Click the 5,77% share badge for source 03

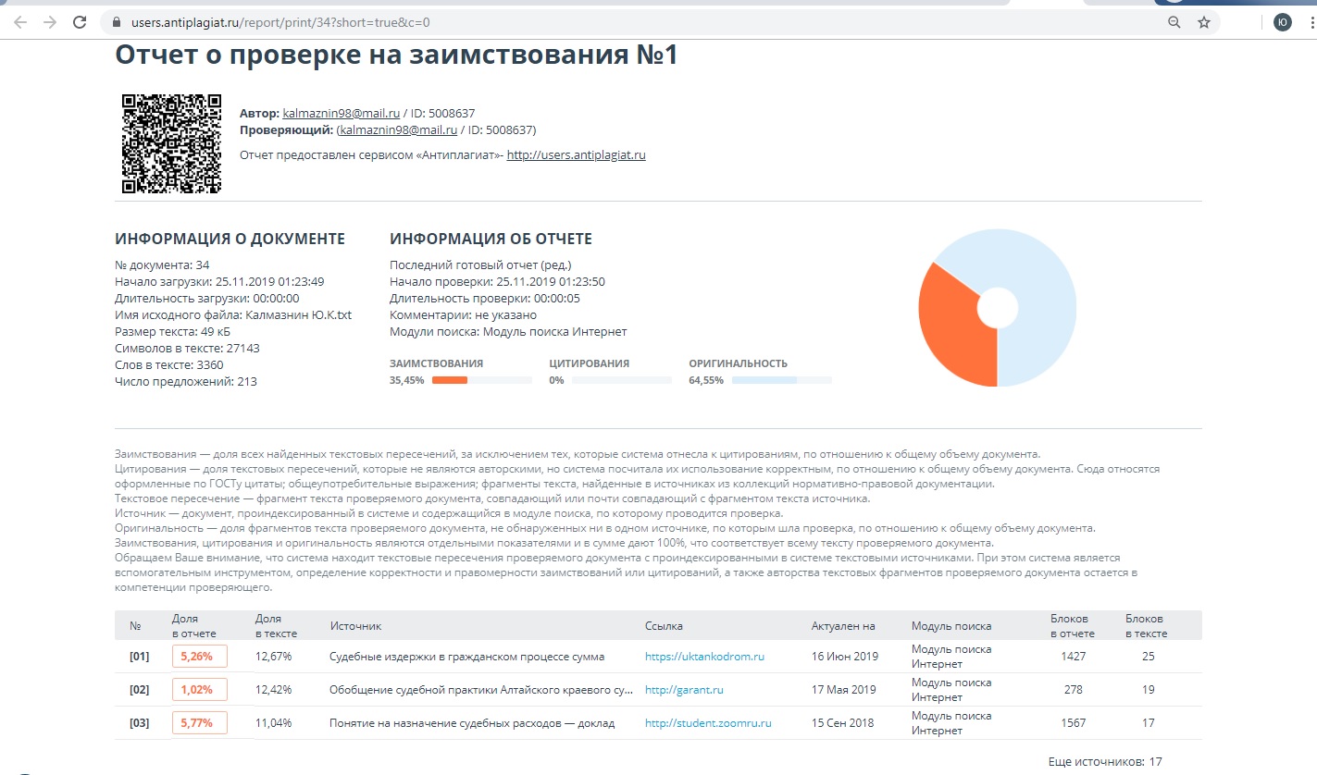coord(199,723)
